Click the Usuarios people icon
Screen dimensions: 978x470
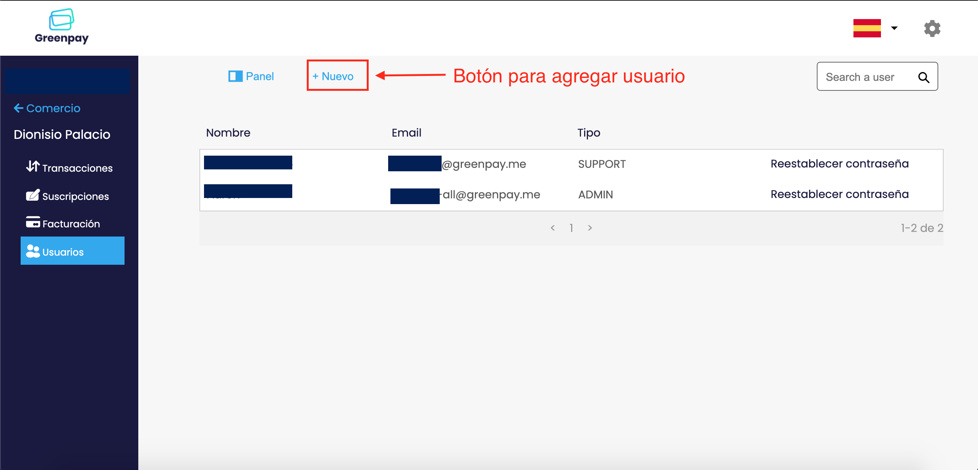[x=33, y=251]
